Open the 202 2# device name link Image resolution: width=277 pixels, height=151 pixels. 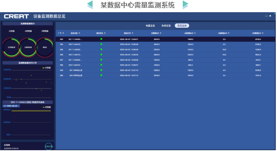pos(76,75)
